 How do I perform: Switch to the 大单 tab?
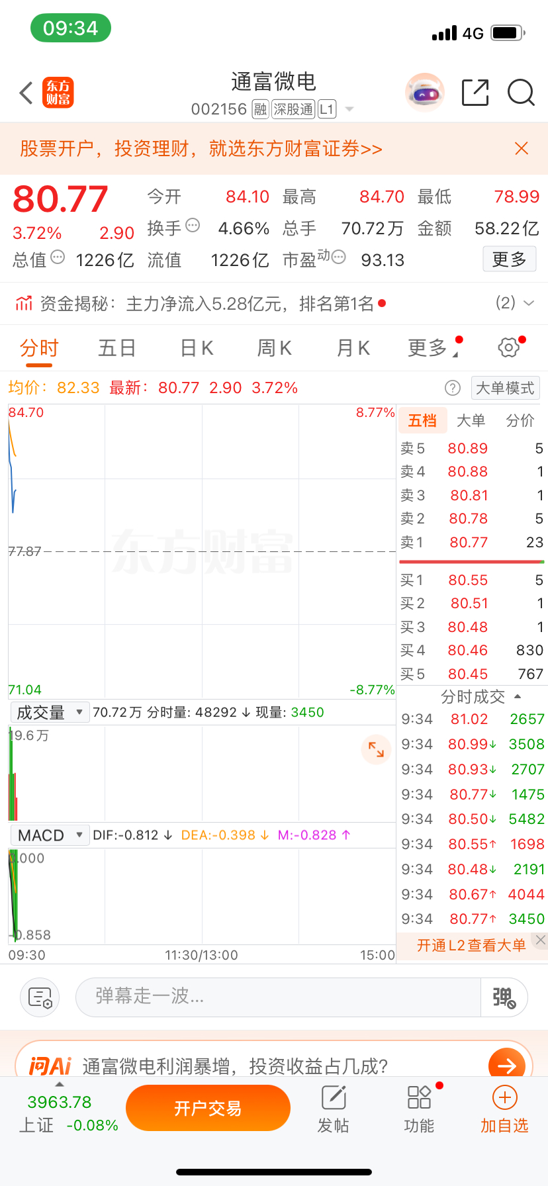471,420
